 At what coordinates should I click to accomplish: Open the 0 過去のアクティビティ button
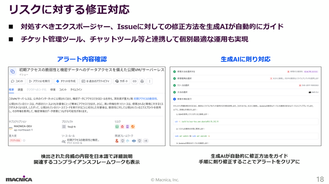pos(96,81)
